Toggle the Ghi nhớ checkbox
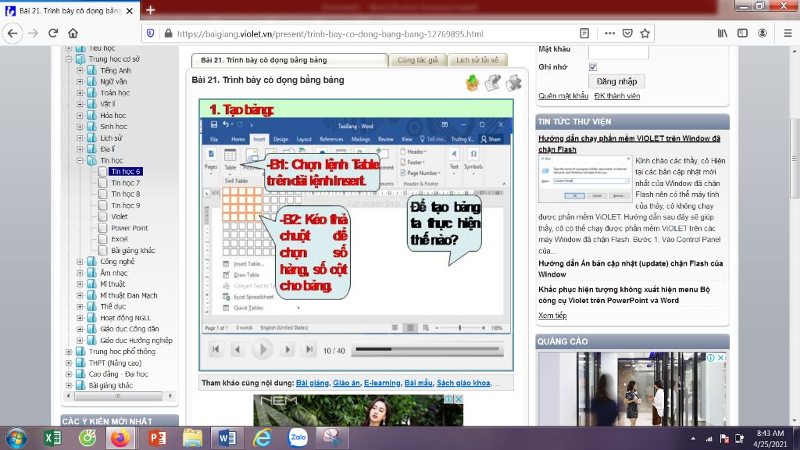 592,67
